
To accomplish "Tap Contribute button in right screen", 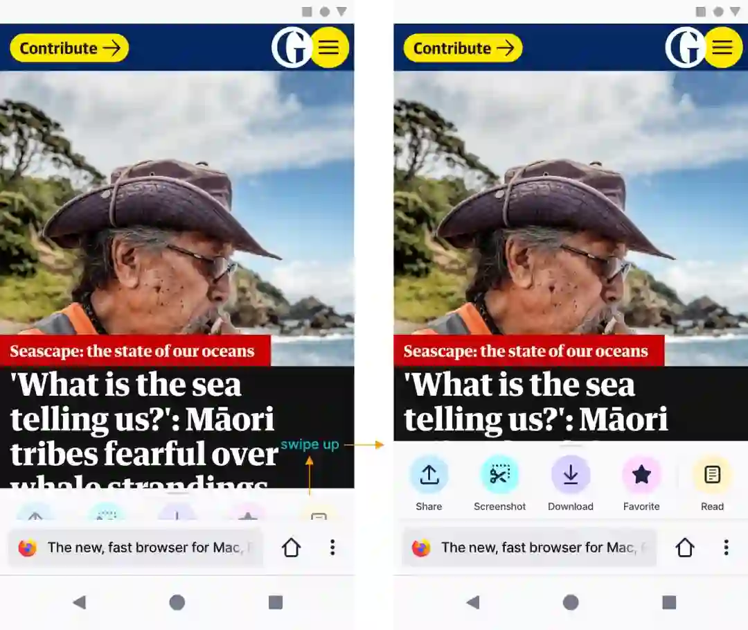I will pos(463,48).
